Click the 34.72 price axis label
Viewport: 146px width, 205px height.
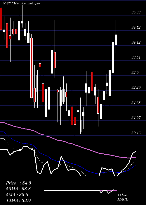[x=136, y=28]
